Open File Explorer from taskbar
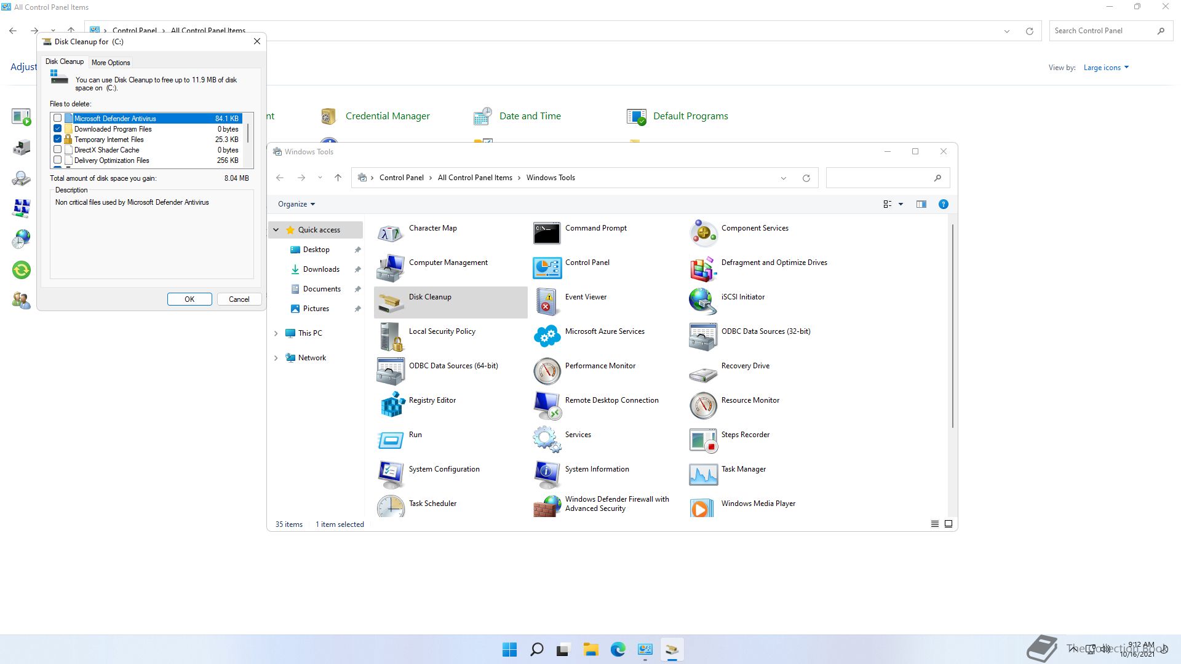 point(590,650)
